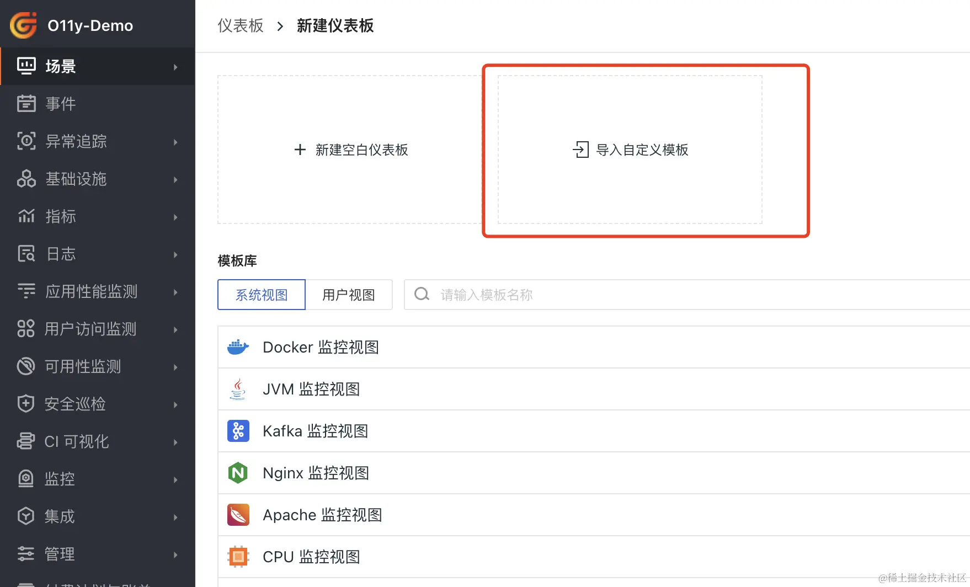Expand the 用户访问监测 submenu arrow

[175, 329]
